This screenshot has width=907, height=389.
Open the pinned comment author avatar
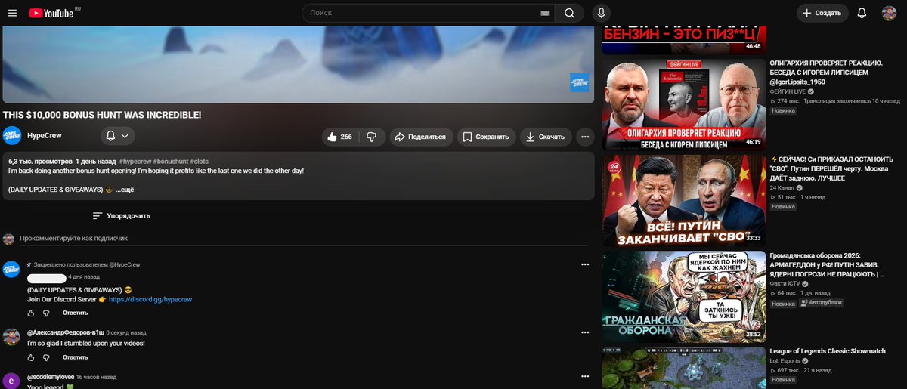tap(11, 270)
